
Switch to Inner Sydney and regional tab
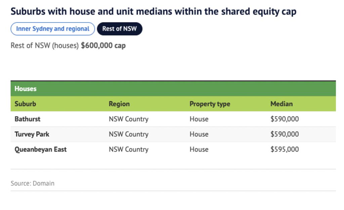pos(53,29)
